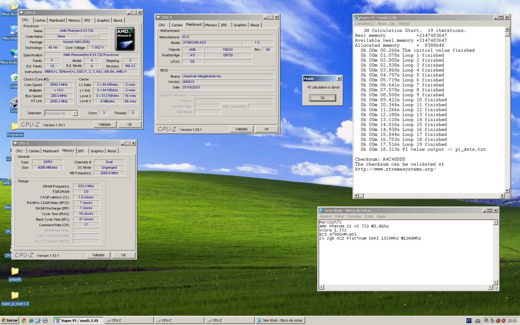Viewport: 520px width, 325px height.
Task: Open the prime95 folder on desktop
Action: 15,274
